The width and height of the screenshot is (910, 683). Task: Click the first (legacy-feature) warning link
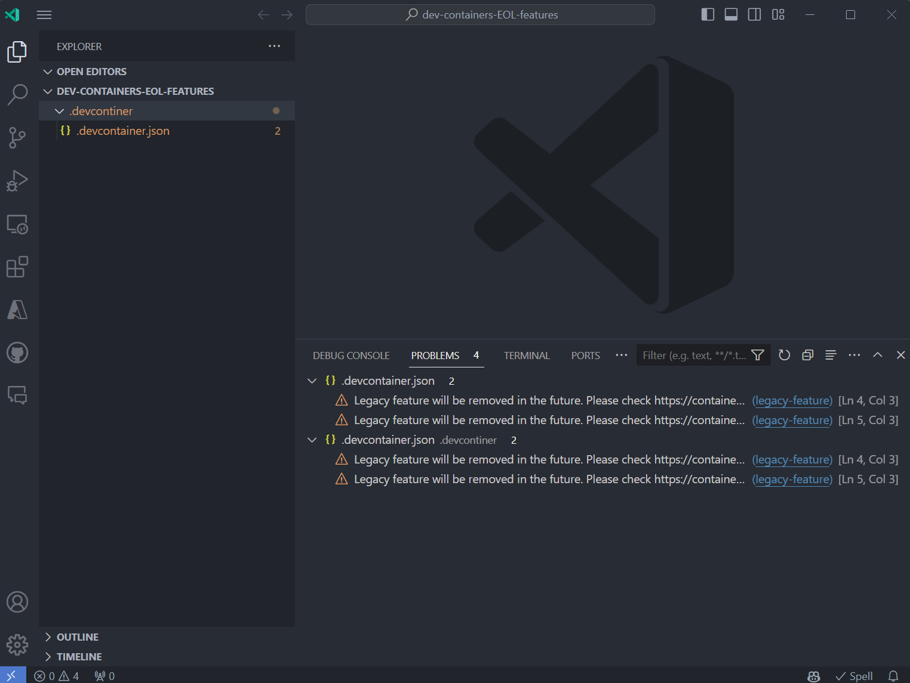coord(792,400)
